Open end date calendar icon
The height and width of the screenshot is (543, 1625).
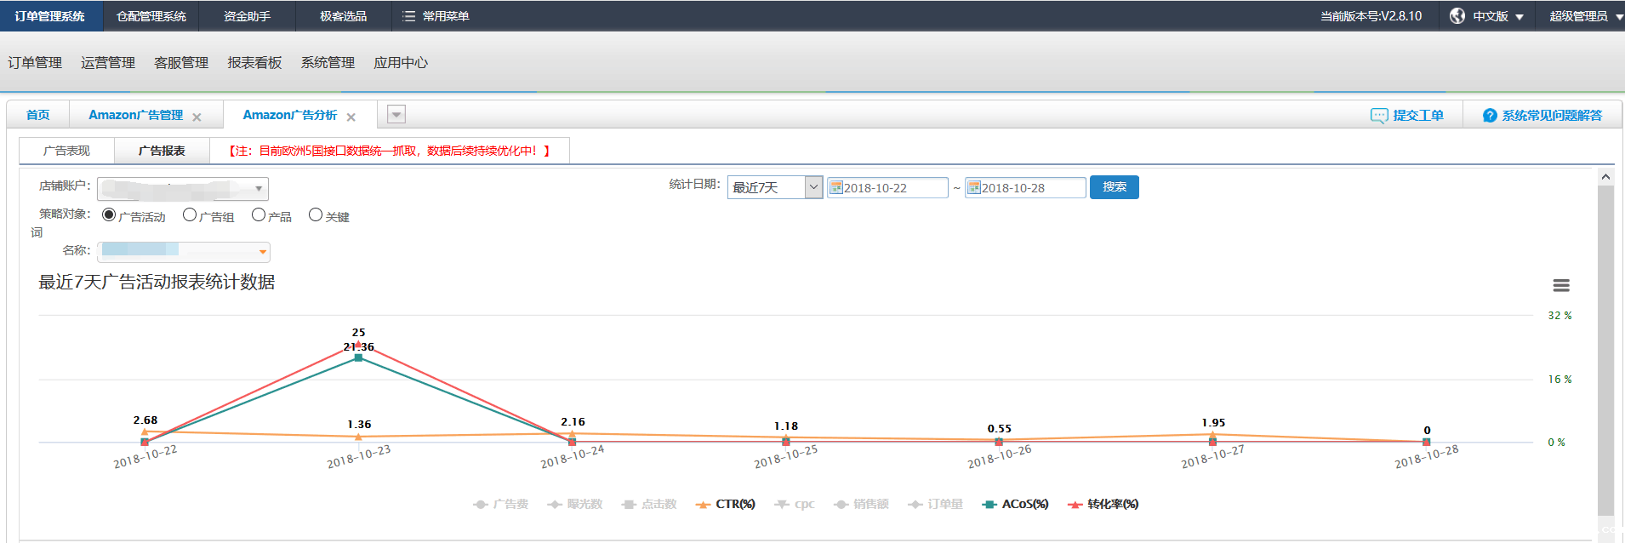point(974,188)
